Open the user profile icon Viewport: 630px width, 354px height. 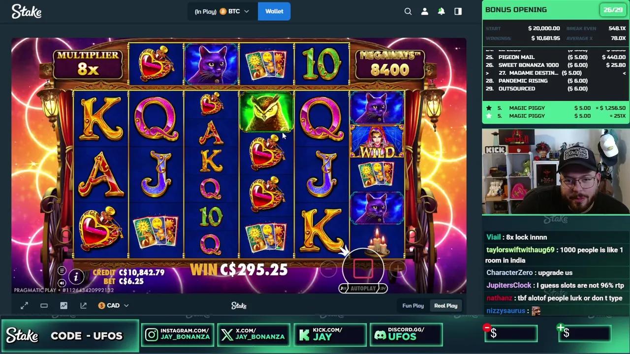pyautogui.click(x=425, y=11)
